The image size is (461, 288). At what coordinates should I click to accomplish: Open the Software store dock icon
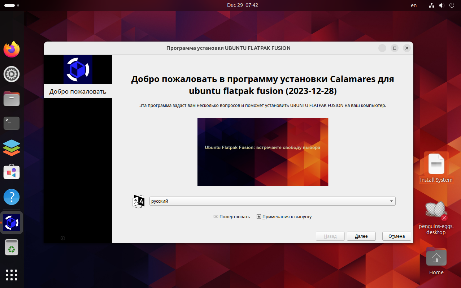[x=12, y=172]
